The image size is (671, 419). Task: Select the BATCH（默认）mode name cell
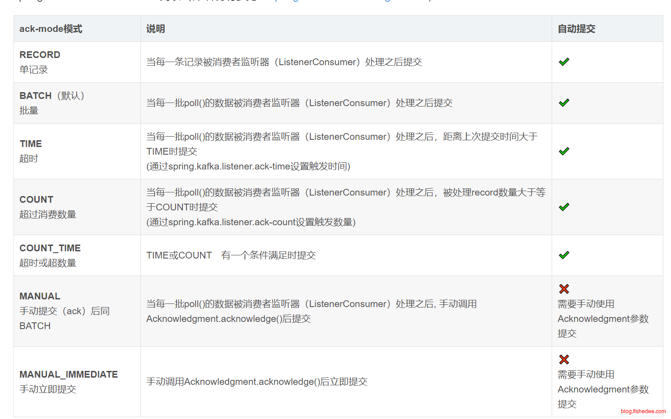tap(52, 103)
